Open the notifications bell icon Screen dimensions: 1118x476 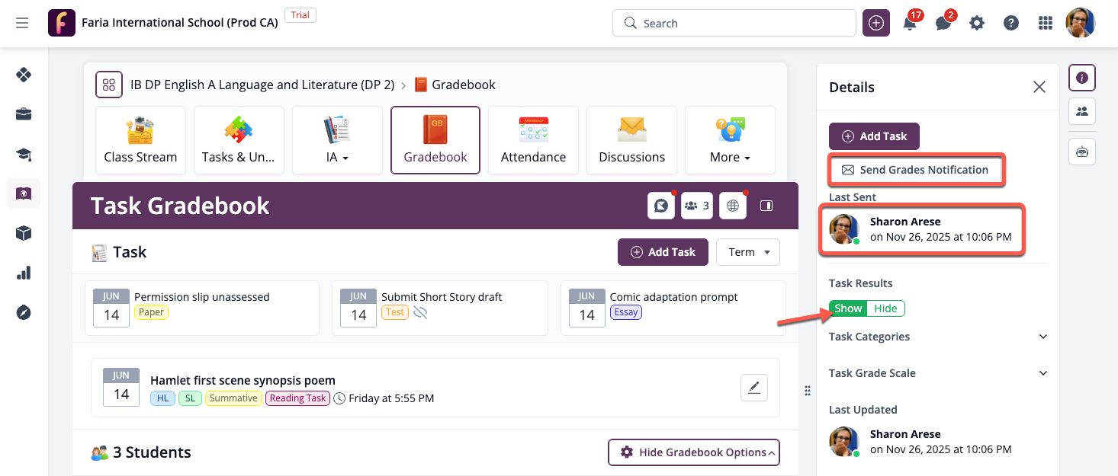click(910, 24)
